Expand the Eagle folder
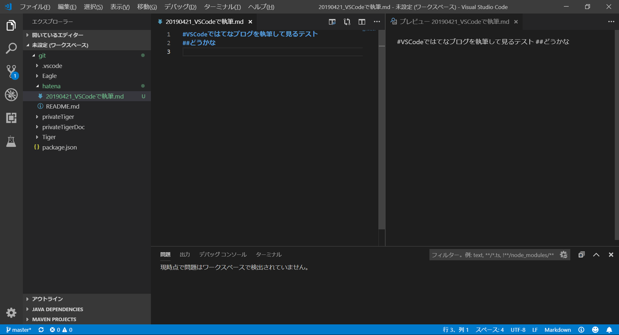 [x=87, y=76]
